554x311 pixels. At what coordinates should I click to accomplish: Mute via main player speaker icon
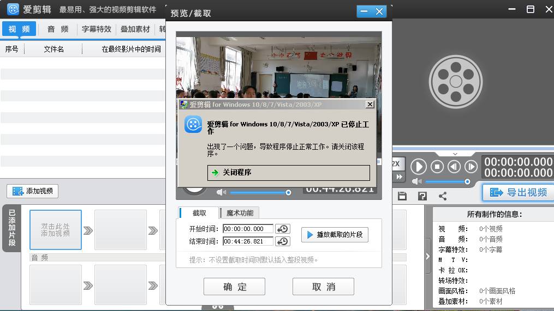click(x=416, y=181)
